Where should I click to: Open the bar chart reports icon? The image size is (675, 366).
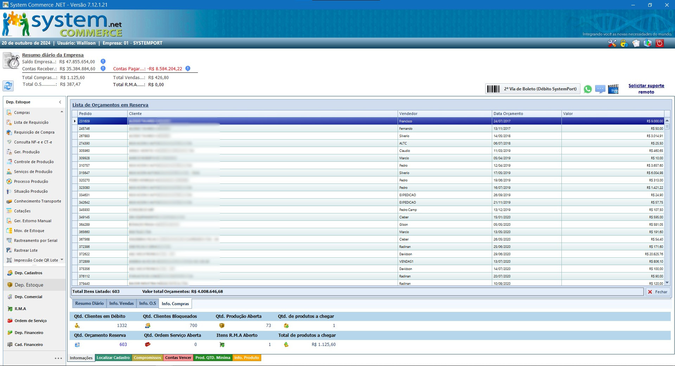click(648, 43)
